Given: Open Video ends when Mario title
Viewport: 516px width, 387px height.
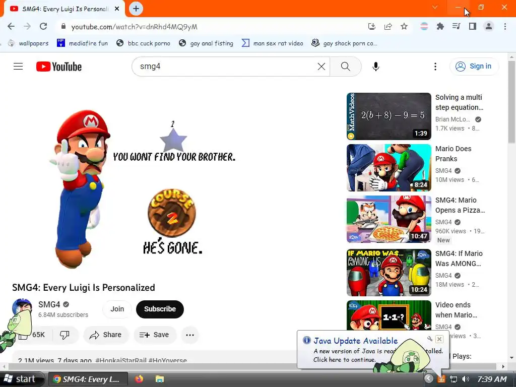Looking at the screenshot, I should point(456,310).
